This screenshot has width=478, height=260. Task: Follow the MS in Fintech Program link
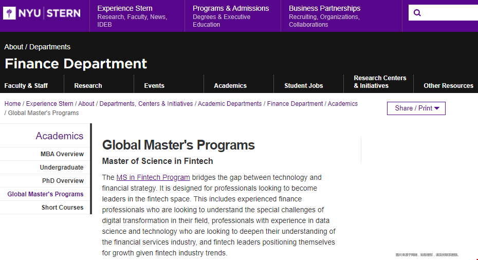tap(153, 177)
